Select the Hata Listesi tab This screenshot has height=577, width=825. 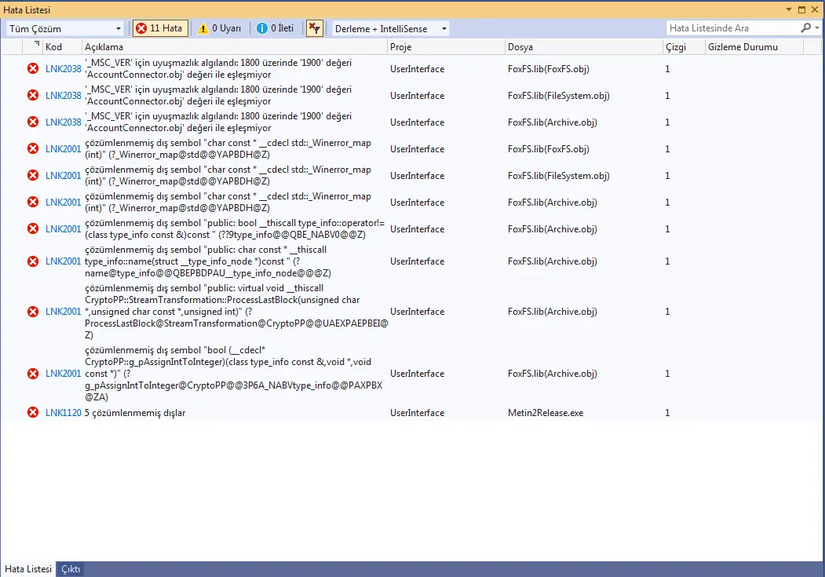click(x=27, y=568)
